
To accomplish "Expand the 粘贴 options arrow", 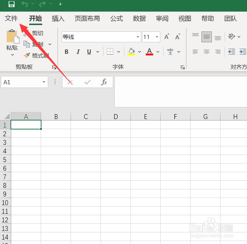I will [x=12, y=55].
